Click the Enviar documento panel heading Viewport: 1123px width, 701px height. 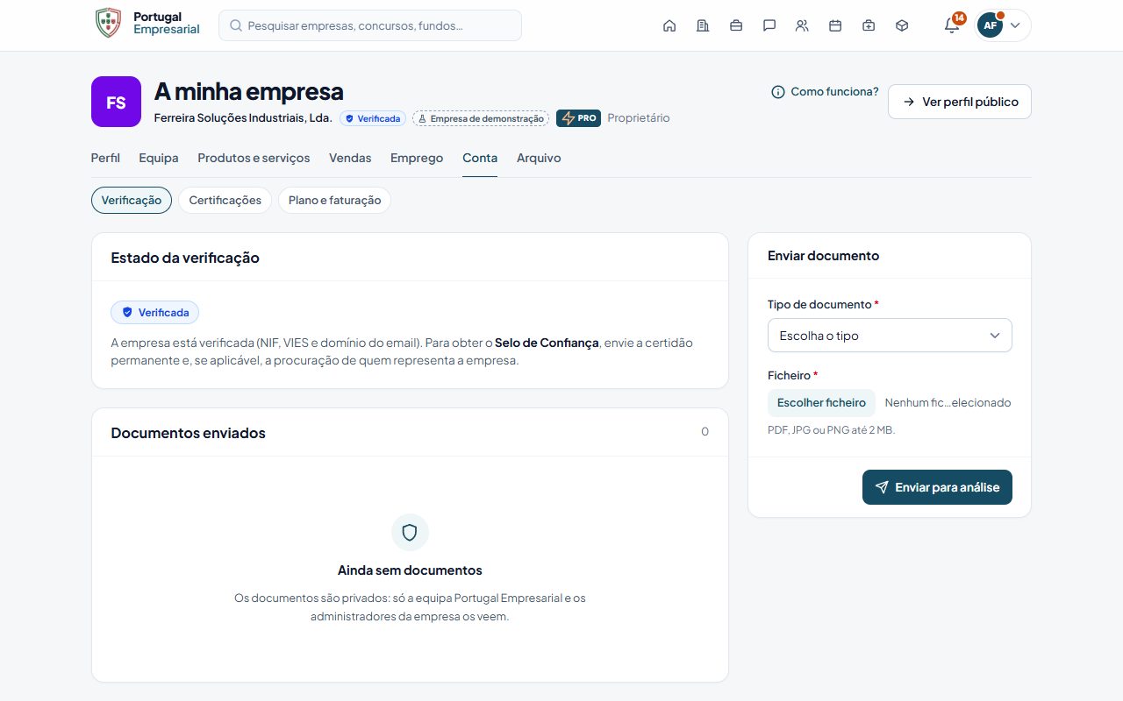click(x=823, y=256)
